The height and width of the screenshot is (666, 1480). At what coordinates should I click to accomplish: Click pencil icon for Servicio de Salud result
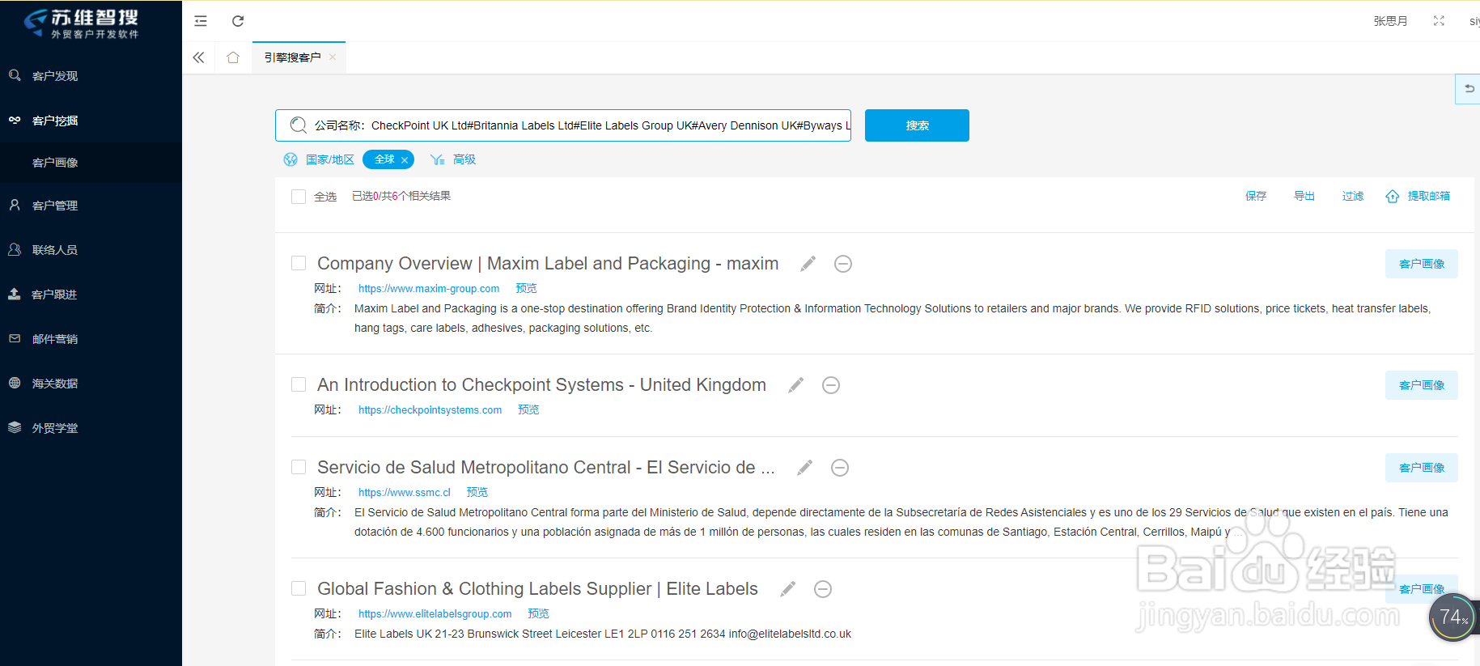coord(804,468)
